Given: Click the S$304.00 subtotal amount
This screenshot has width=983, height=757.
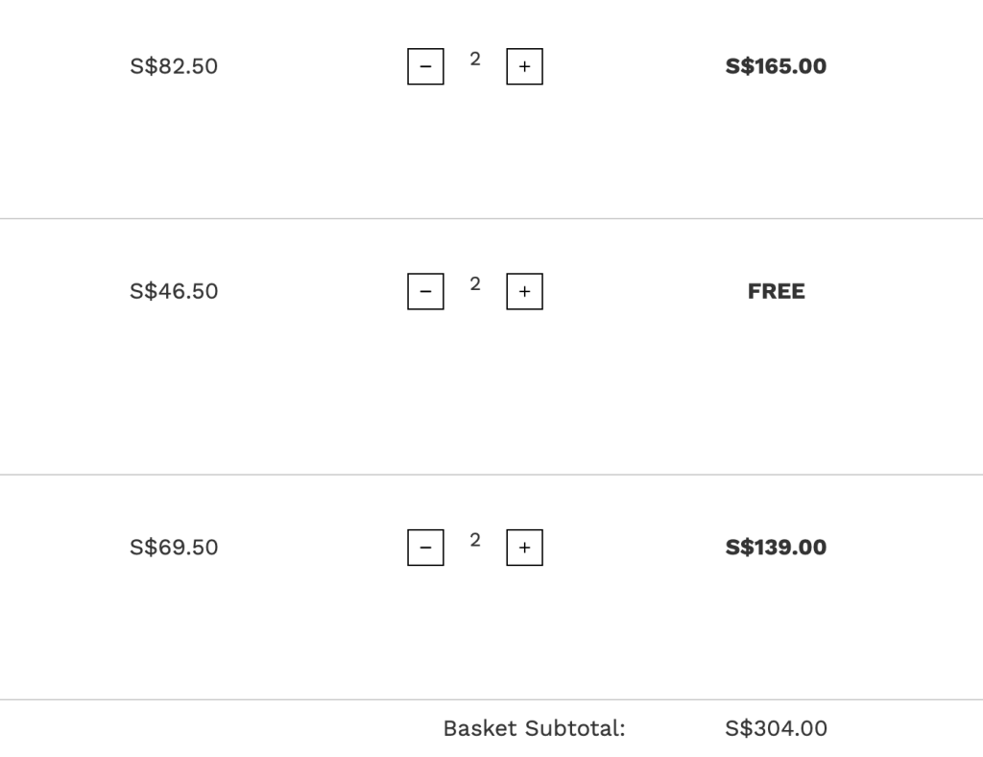Looking at the screenshot, I should tap(776, 728).
